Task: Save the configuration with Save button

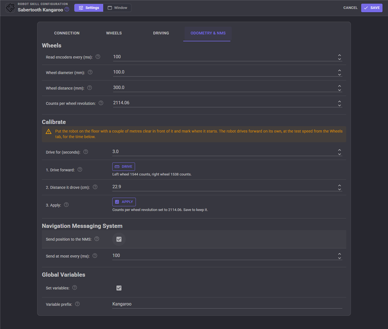Action: tap(372, 8)
